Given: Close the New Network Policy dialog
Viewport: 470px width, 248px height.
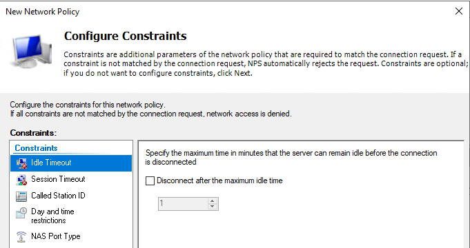Looking at the screenshot, I should click(458, 12).
